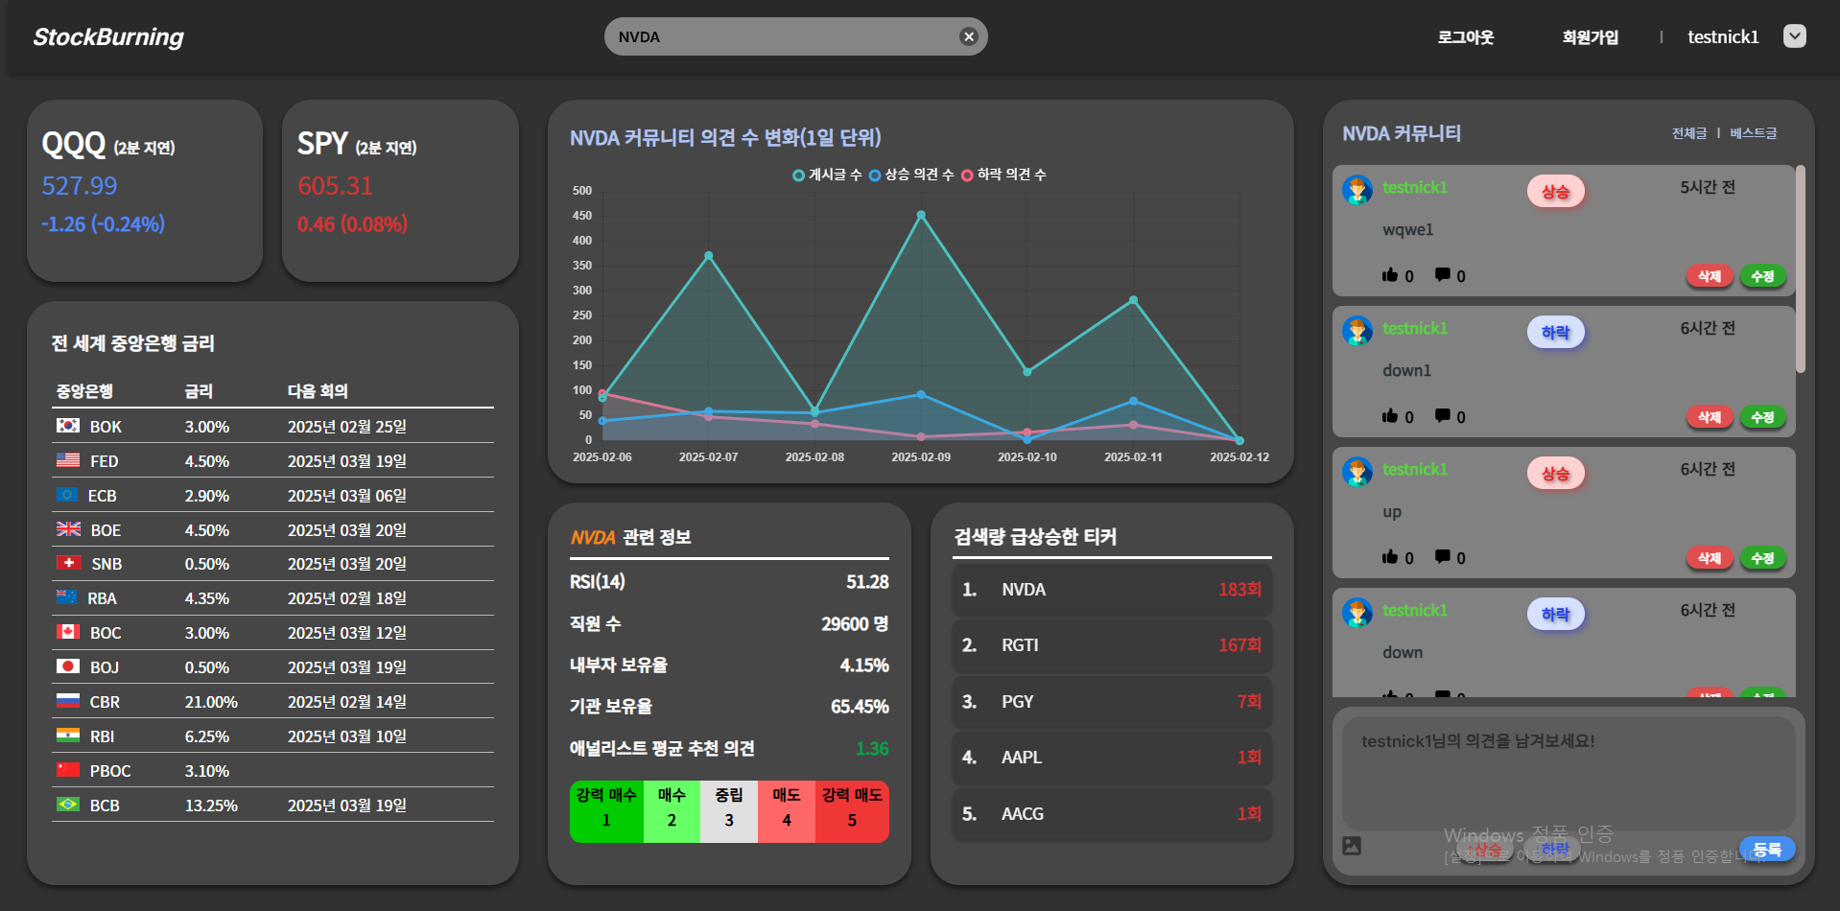
Task: Click the CBR Russia flag icon
Action: point(68,701)
